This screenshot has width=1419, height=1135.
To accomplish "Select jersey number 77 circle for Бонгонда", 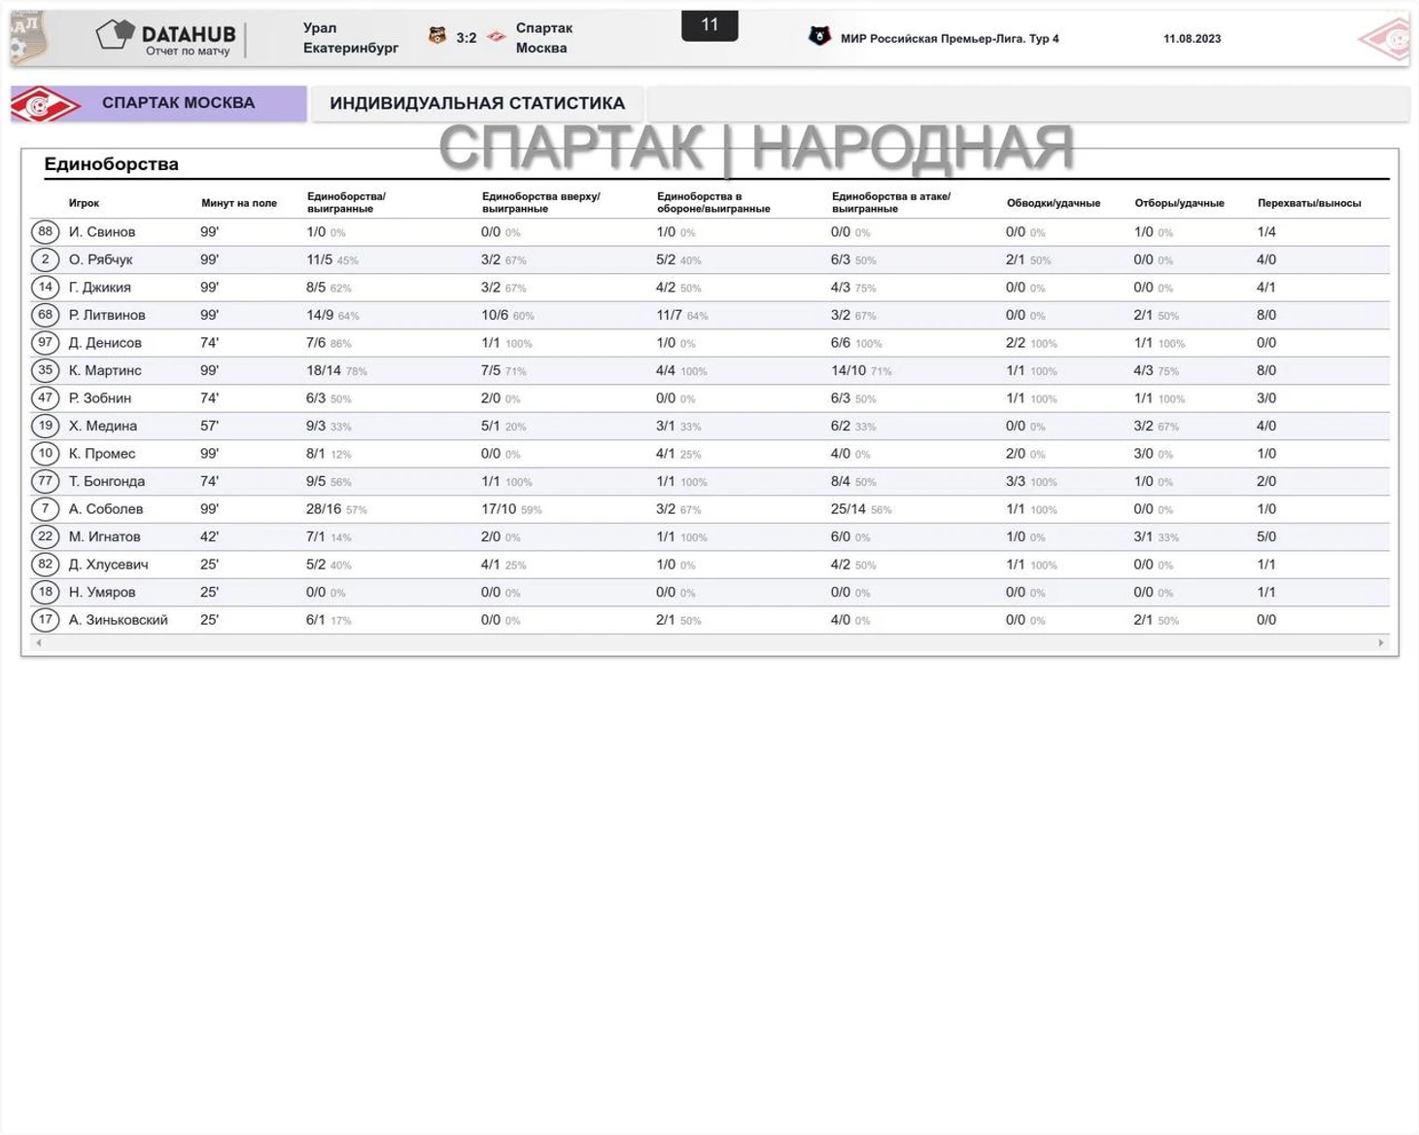I will click(46, 481).
